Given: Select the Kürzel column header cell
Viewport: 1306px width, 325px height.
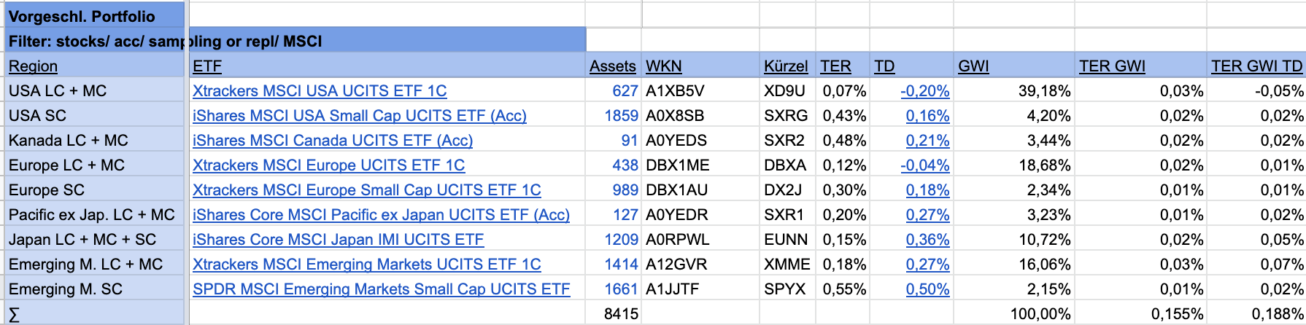Looking at the screenshot, I should pos(786,66).
